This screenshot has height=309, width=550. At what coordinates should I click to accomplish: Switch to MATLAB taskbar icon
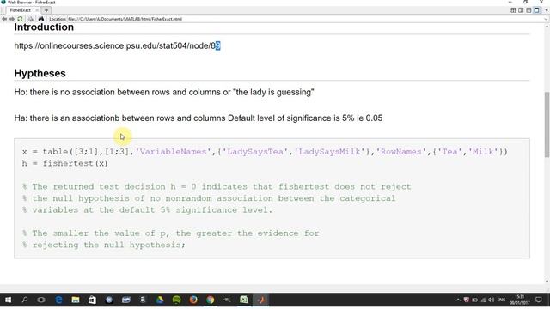click(x=260, y=300)
